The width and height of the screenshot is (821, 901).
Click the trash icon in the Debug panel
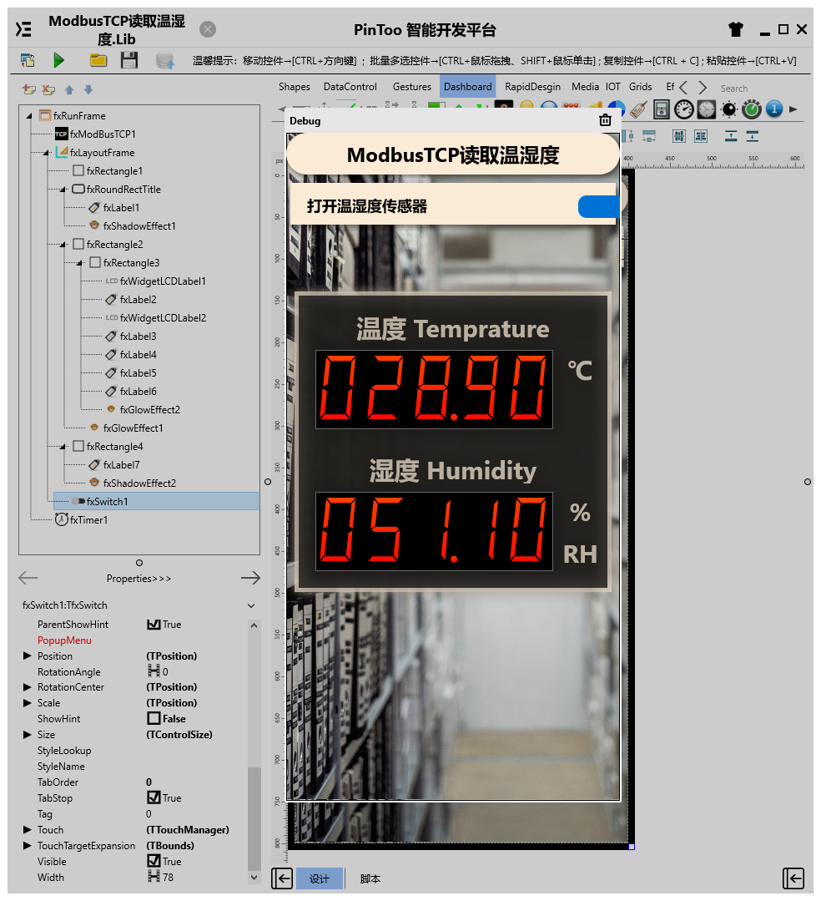point(605,120)
